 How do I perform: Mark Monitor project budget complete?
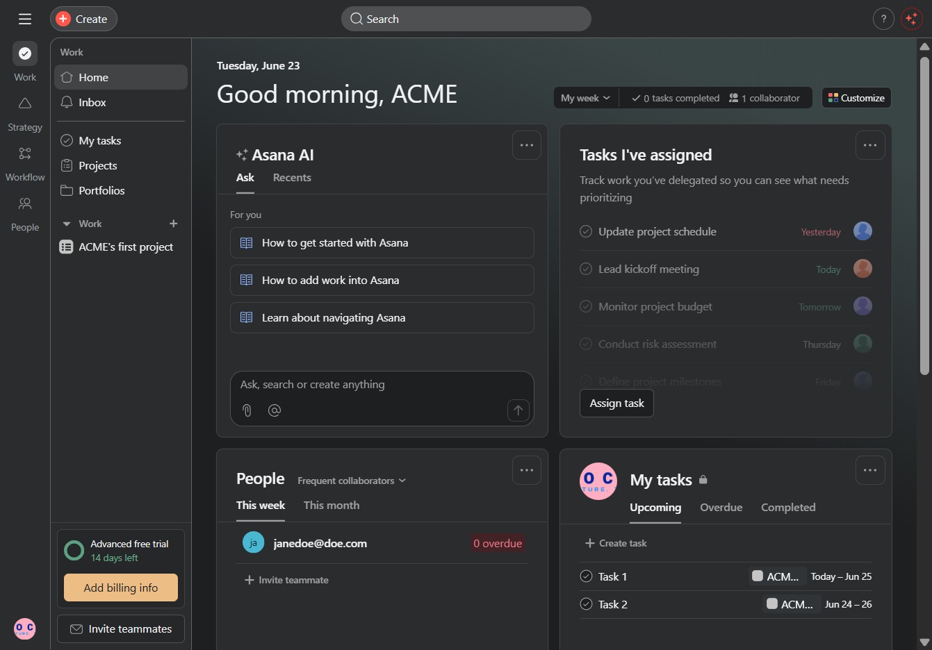pyautogui.click(x=586, y=306)
